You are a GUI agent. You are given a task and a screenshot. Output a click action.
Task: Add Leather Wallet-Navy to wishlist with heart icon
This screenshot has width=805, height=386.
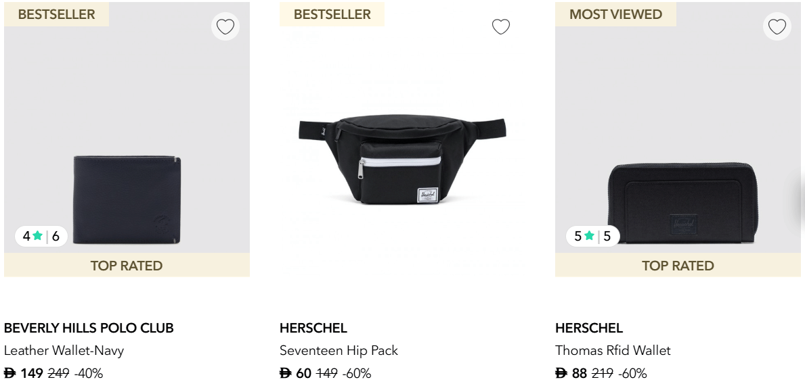point(225,27)
